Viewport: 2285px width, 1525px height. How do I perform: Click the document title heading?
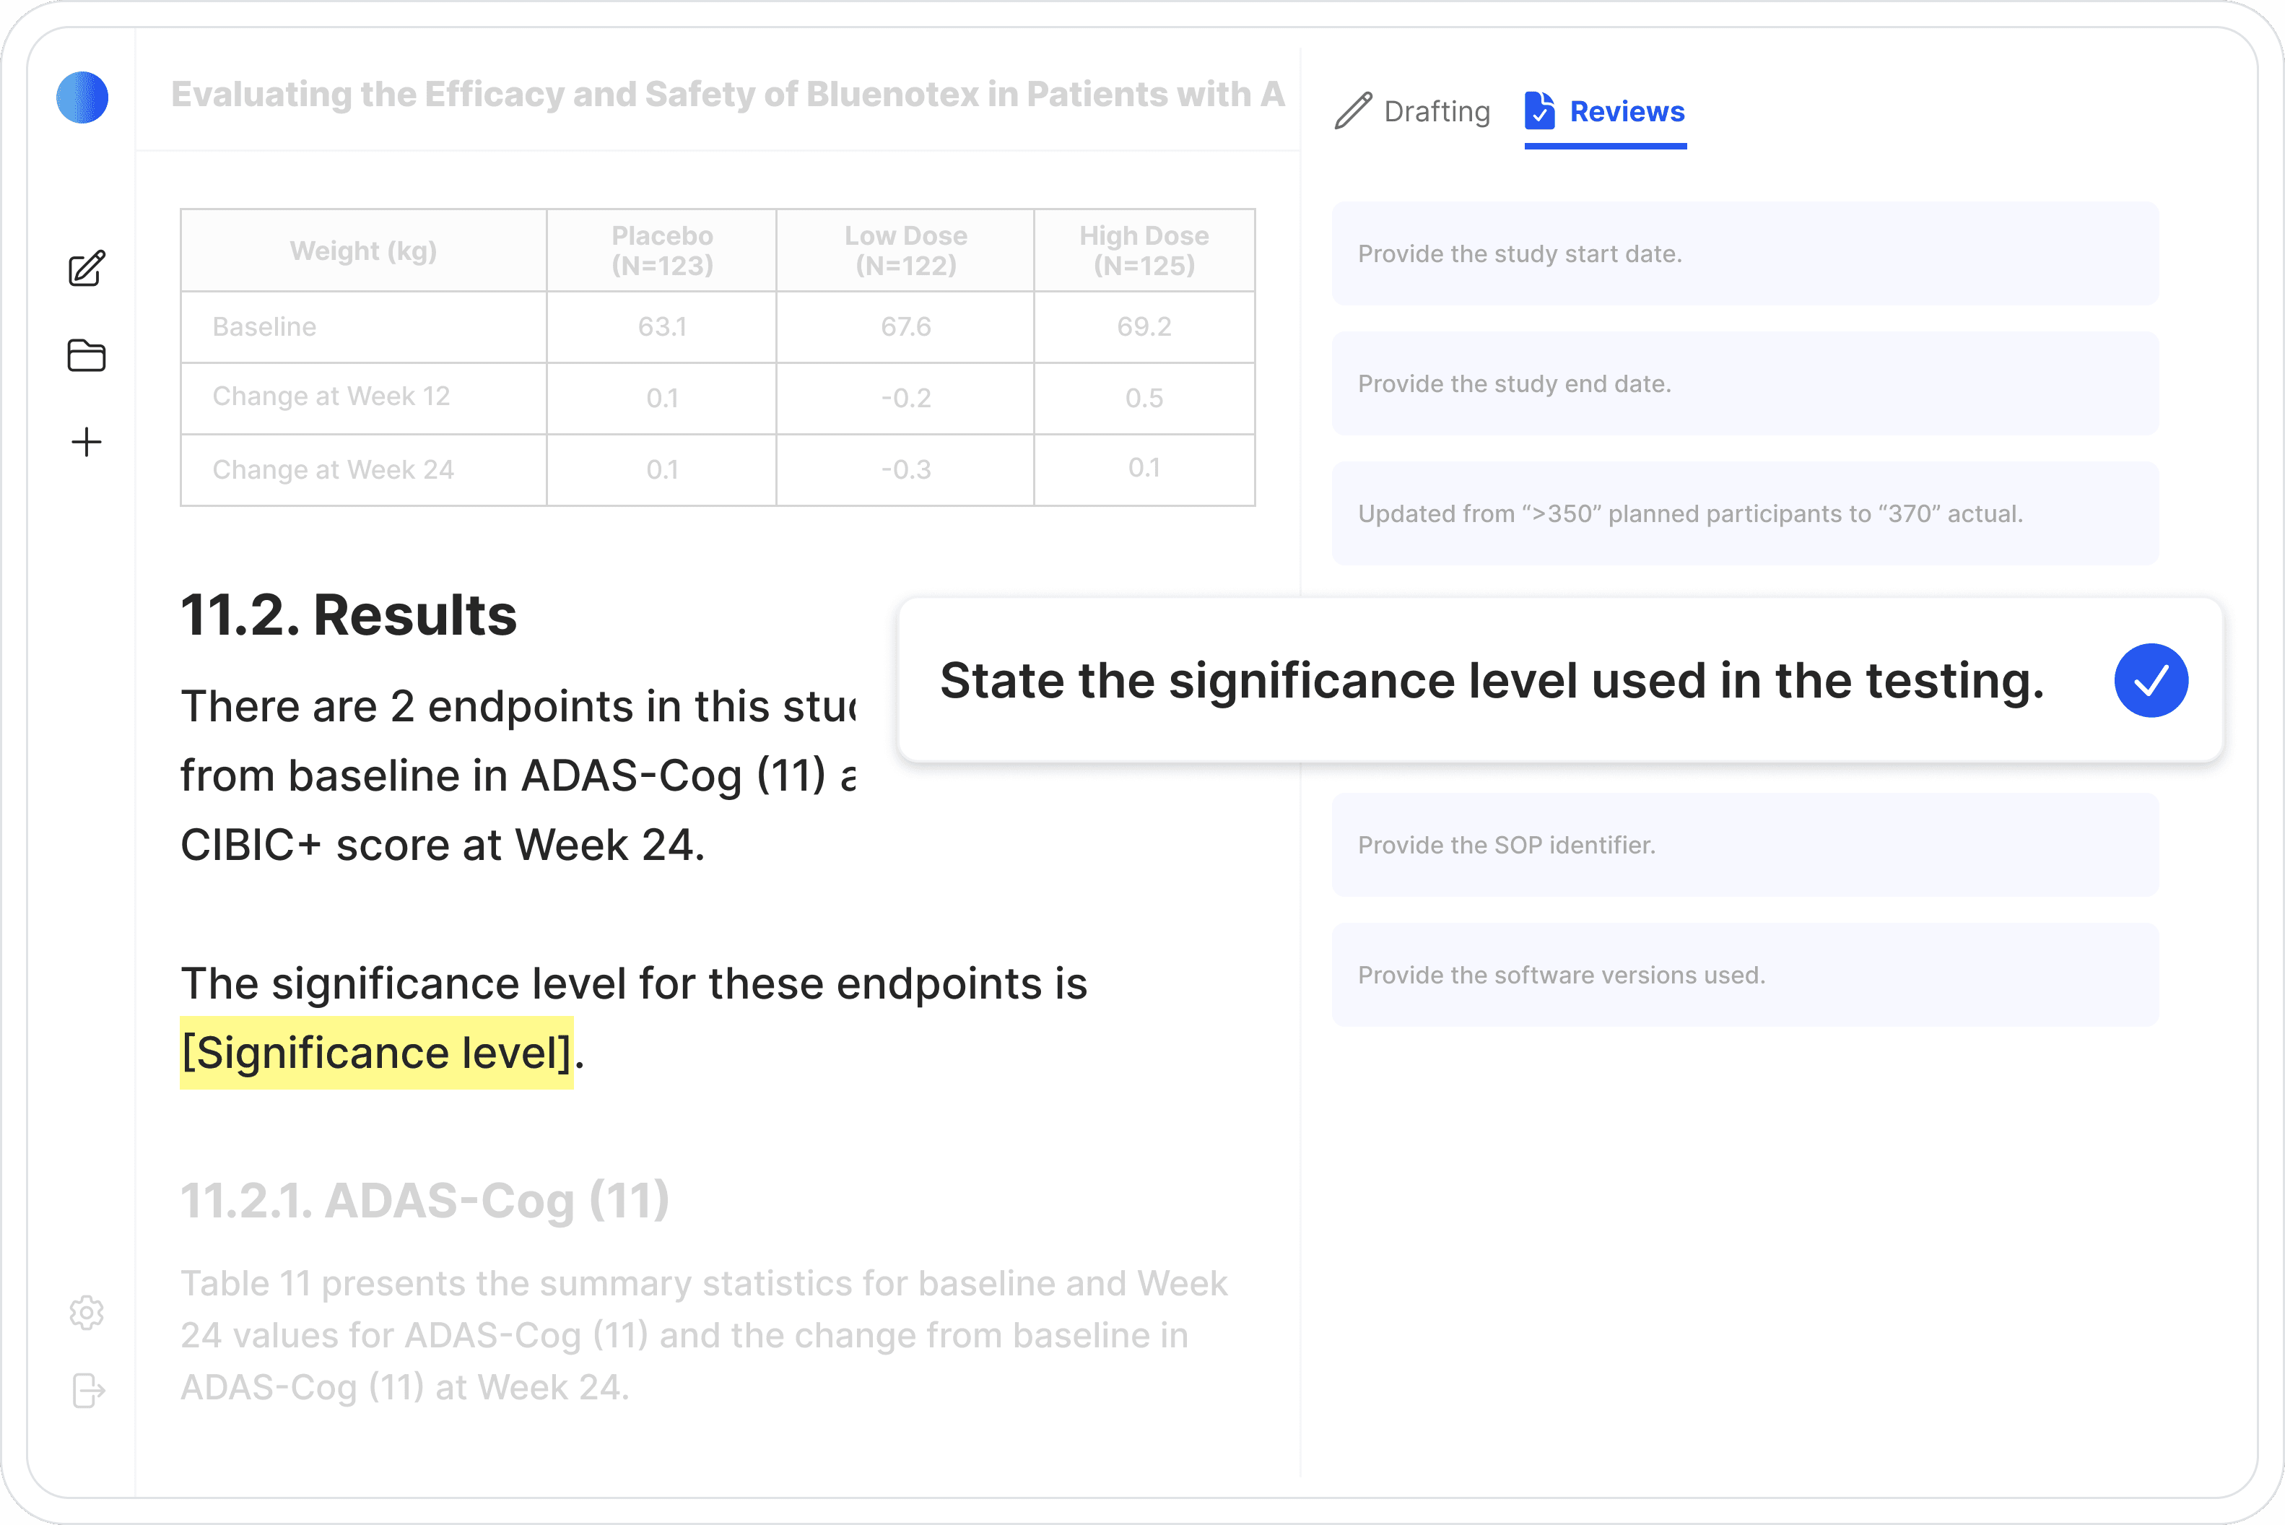tap(727, 95)
